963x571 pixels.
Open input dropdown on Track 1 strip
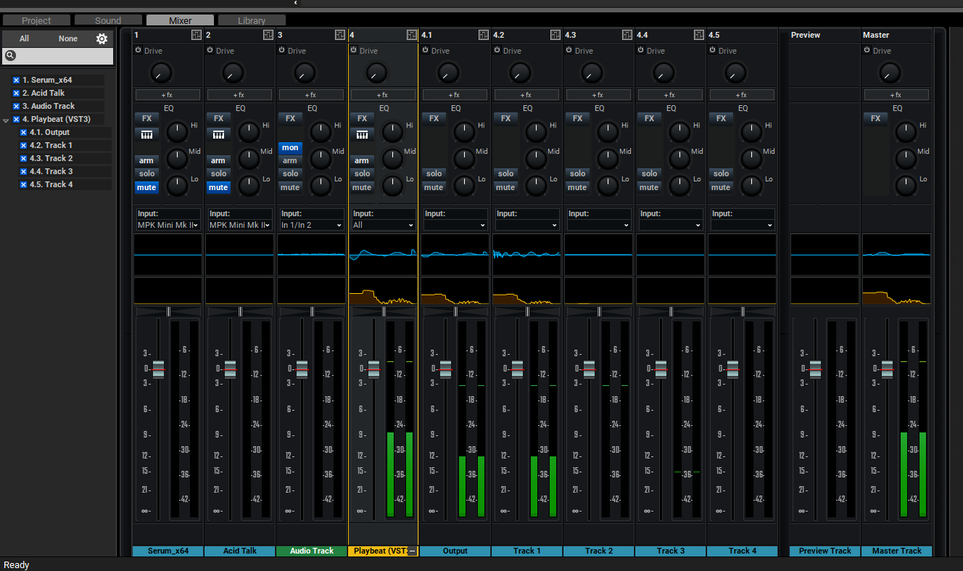tap(527, 225)
